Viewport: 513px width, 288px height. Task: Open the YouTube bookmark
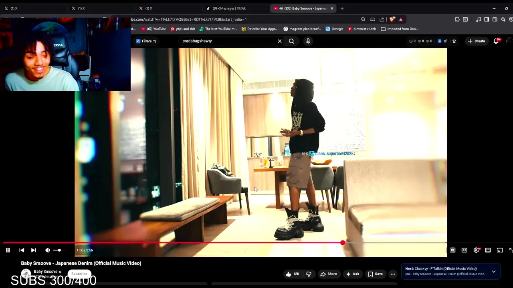click(153, 29)
